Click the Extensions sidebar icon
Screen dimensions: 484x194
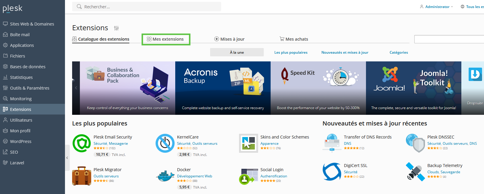pos(5,109)
